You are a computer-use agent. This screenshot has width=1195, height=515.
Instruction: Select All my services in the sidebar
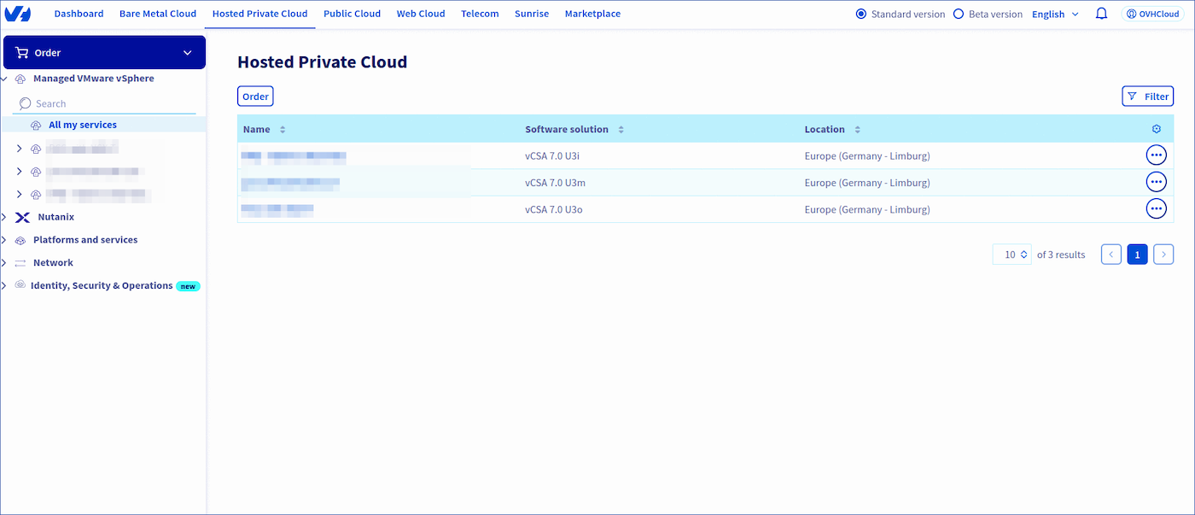point(83,124)
